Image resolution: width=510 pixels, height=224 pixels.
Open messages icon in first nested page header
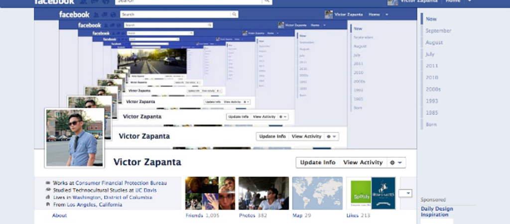coord(105,14)
